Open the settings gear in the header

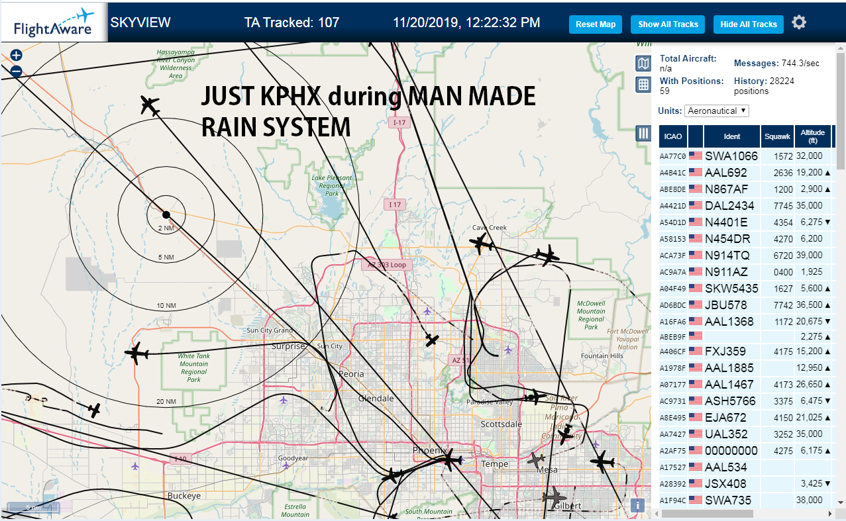(799, 23)
